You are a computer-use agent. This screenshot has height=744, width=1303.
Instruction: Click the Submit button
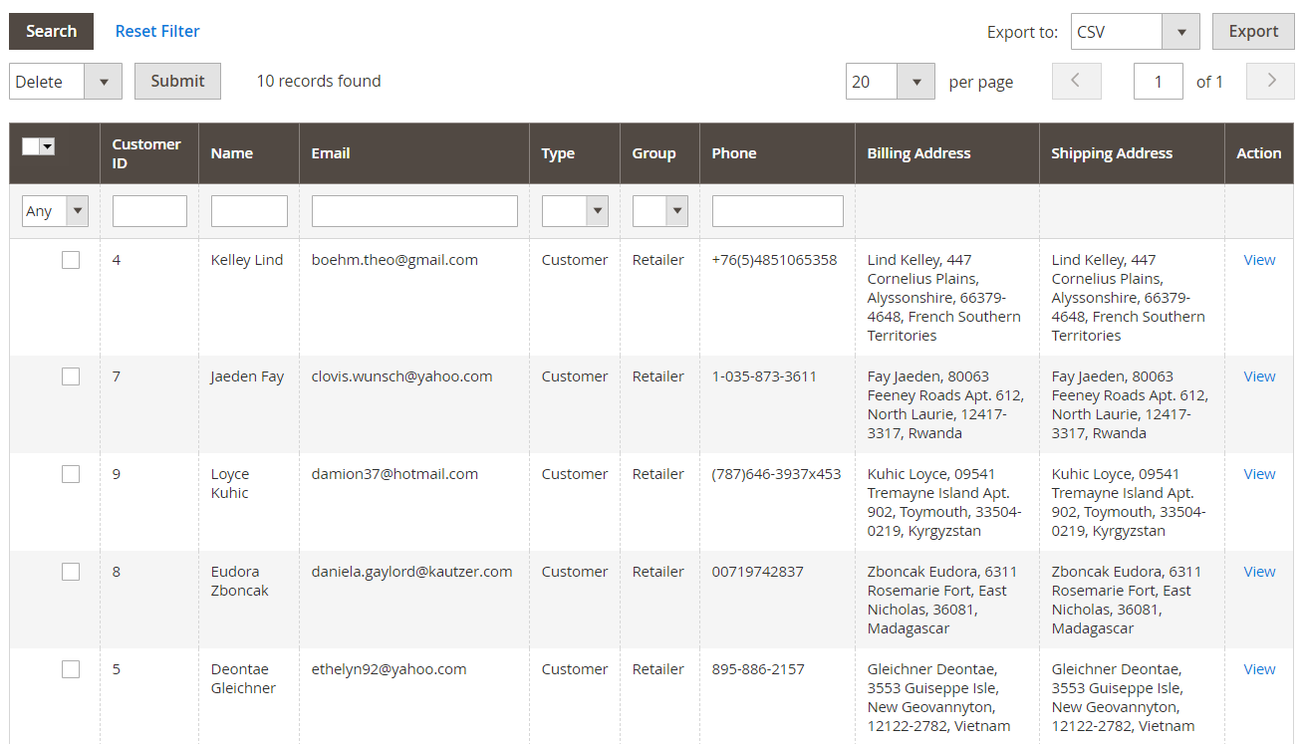click(177, 82)
